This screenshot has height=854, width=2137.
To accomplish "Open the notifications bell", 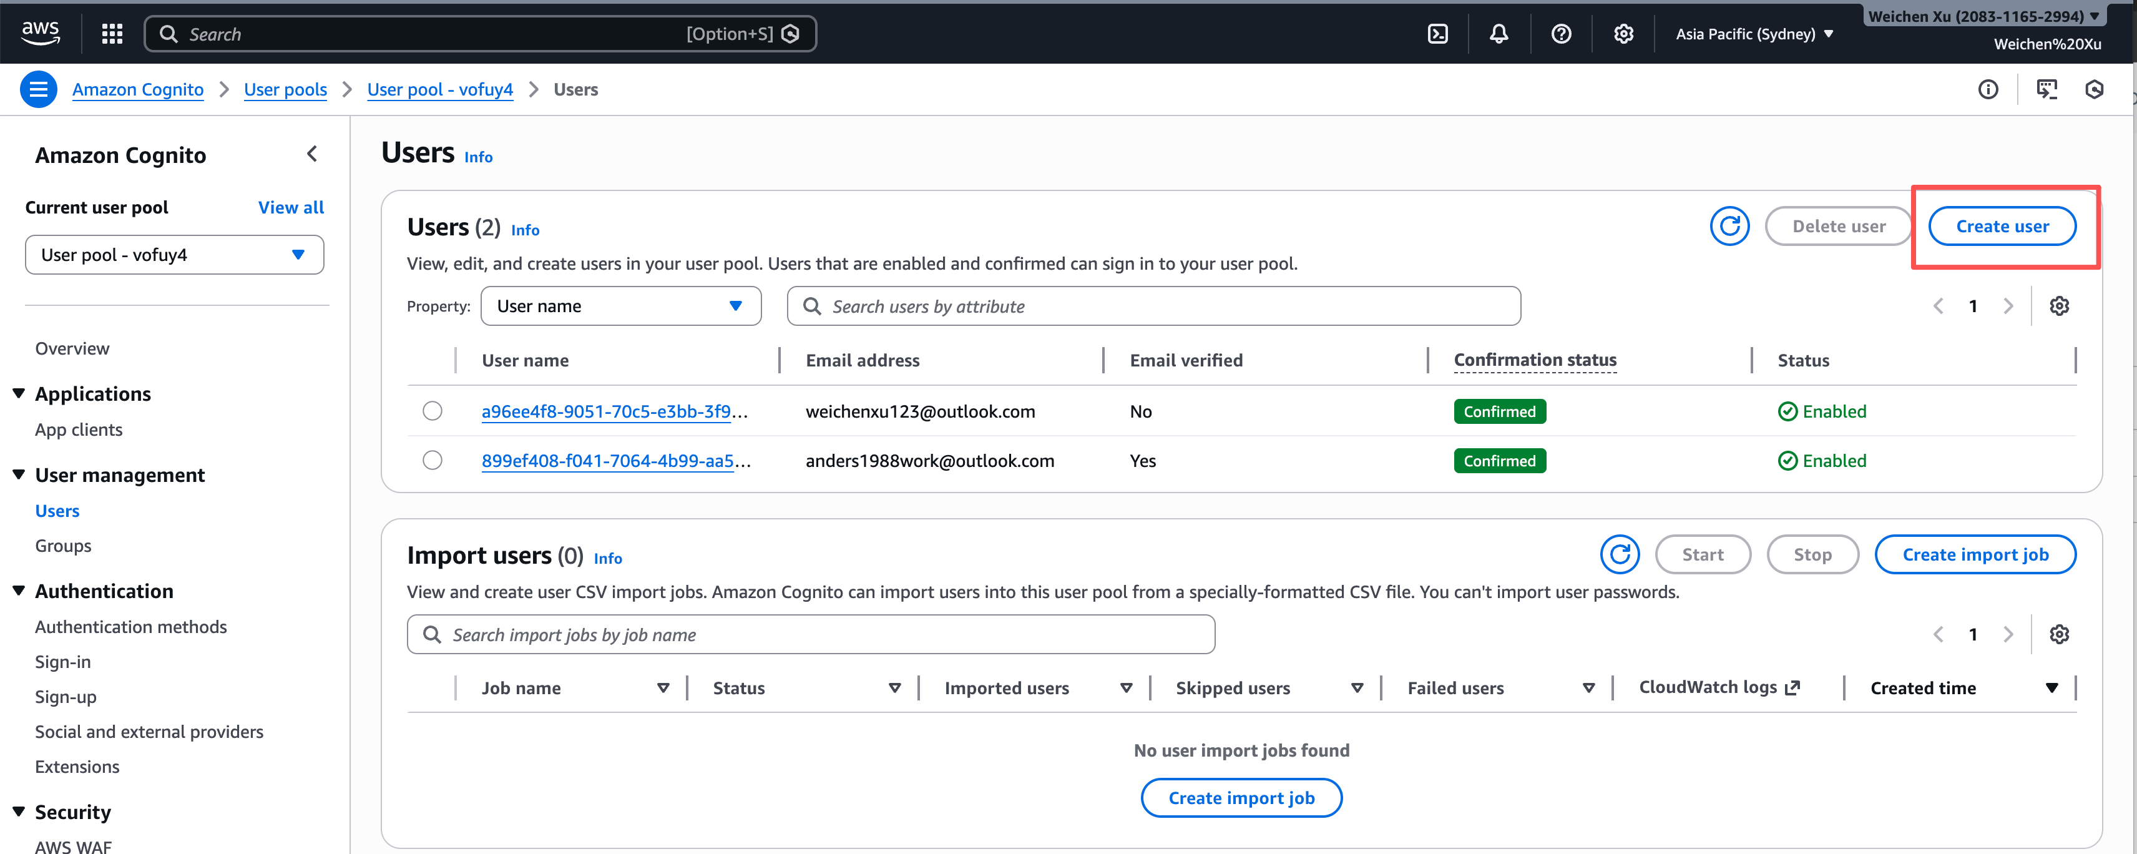I will coord(1499,34).
